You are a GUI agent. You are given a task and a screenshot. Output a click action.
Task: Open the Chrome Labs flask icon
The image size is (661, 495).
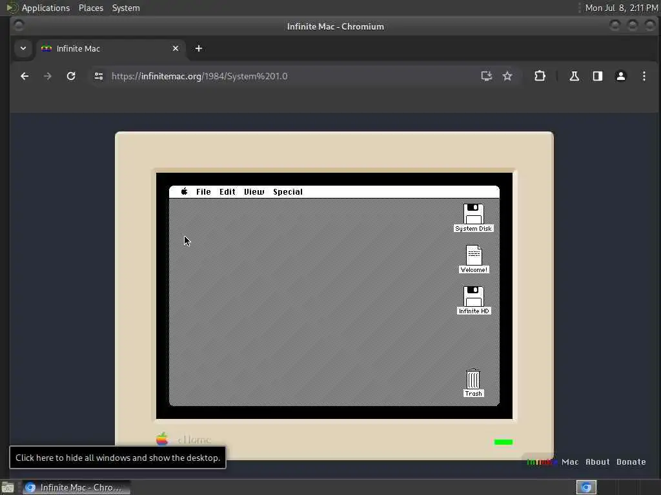point(574,76)
